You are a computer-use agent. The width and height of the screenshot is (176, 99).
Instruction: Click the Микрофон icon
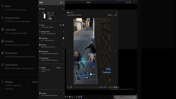(40, 68)
